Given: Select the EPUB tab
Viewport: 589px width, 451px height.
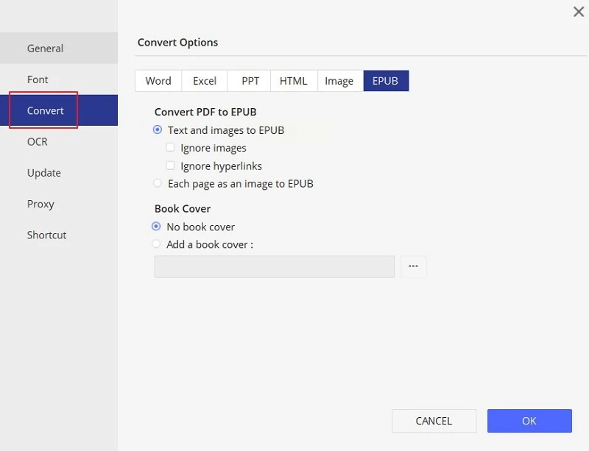Looking at the screenshot, I should point(385,81).
